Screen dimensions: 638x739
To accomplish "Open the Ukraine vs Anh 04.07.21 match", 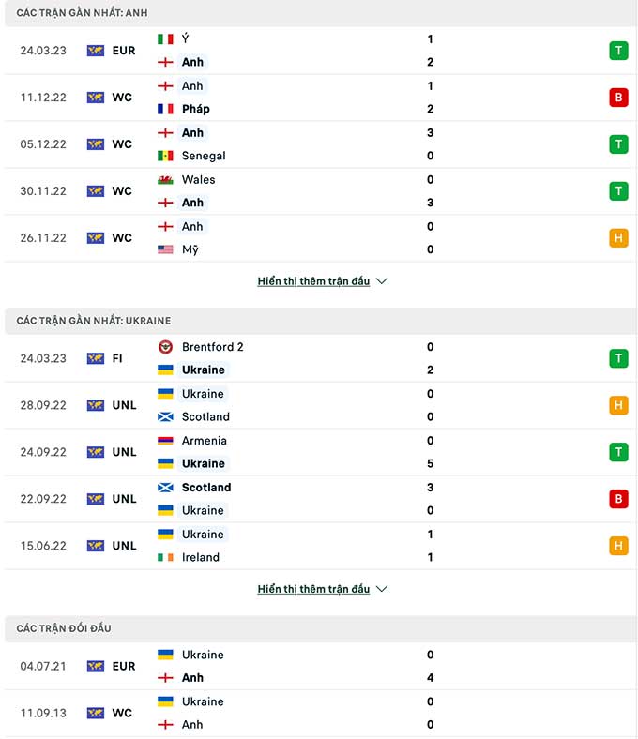I will [321, 667].
